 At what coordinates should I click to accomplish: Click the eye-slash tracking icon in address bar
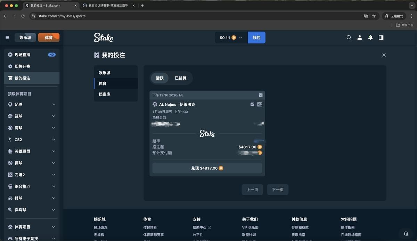pyautogui.click(x=366, y=16)
